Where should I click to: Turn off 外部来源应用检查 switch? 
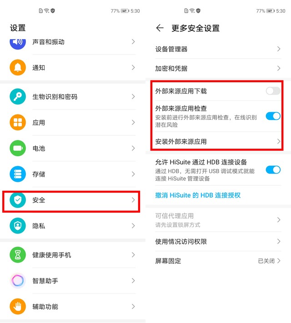pyautogui.click(x=273, y=116)
